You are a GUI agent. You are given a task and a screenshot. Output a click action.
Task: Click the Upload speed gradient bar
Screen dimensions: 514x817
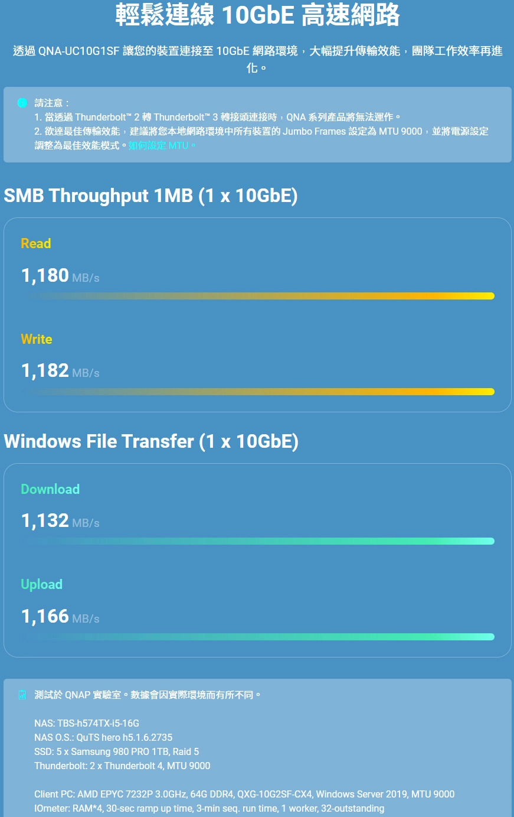(x=258, y=637)
